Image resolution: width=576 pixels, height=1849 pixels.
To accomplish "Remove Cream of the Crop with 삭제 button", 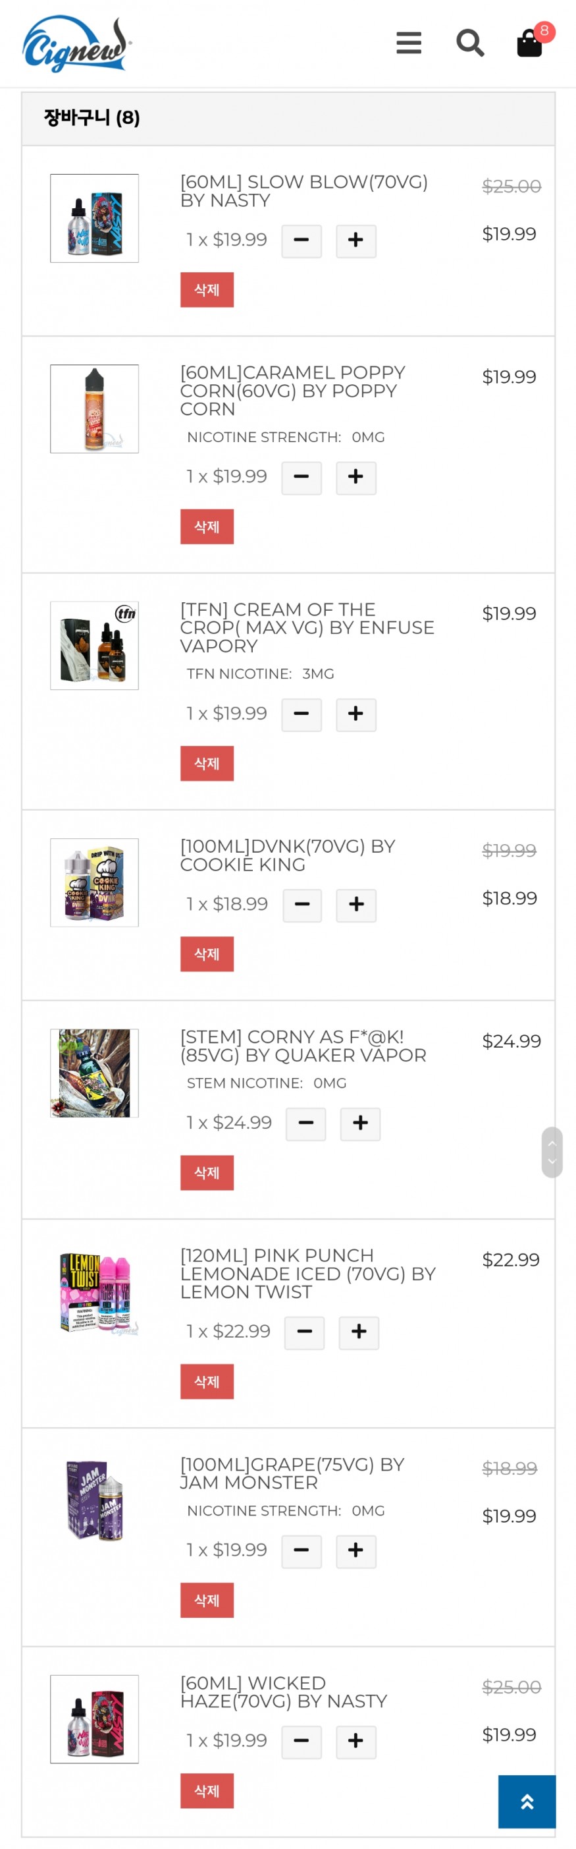I will pos(207,763).
